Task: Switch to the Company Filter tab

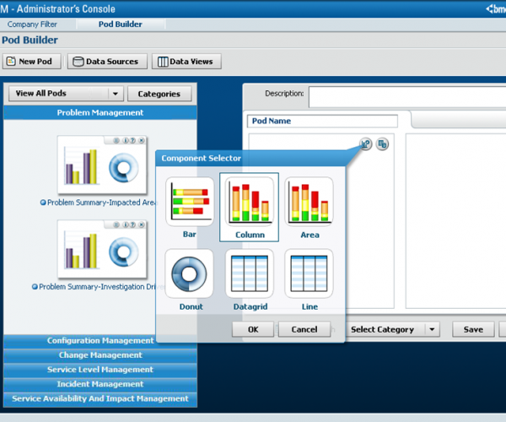Action: tap(32, 24)
